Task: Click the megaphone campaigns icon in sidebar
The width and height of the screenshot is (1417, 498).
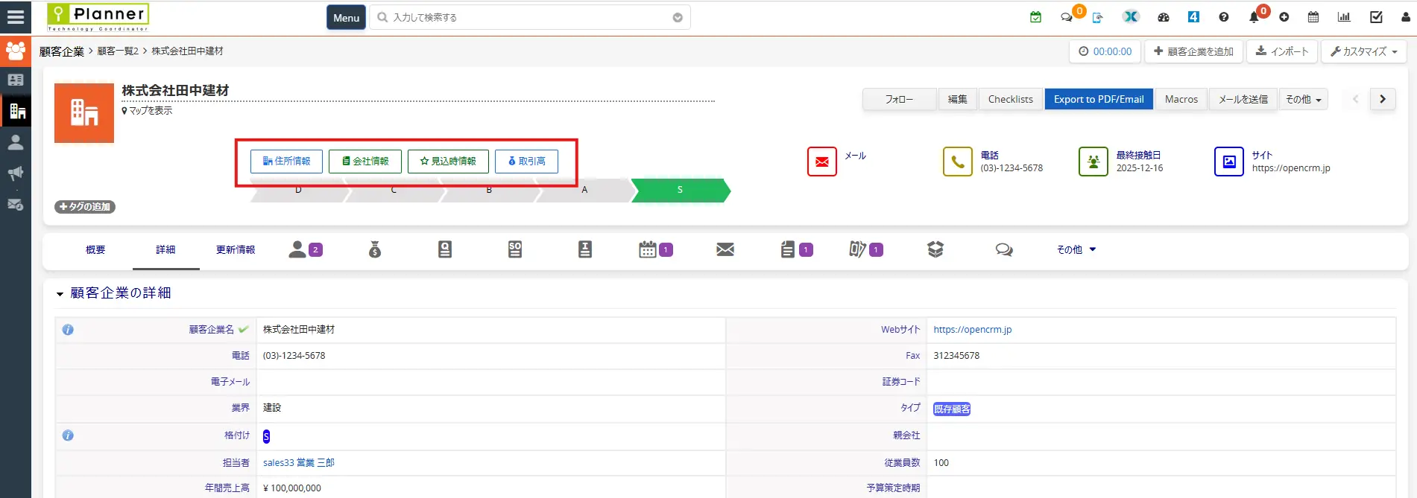Action: pyautogui.click(x=15, y=173)
